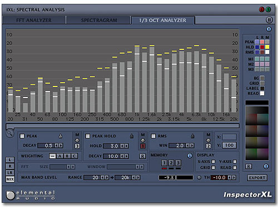Click the memory down-arrow in the RMS section

pos(209,141)
